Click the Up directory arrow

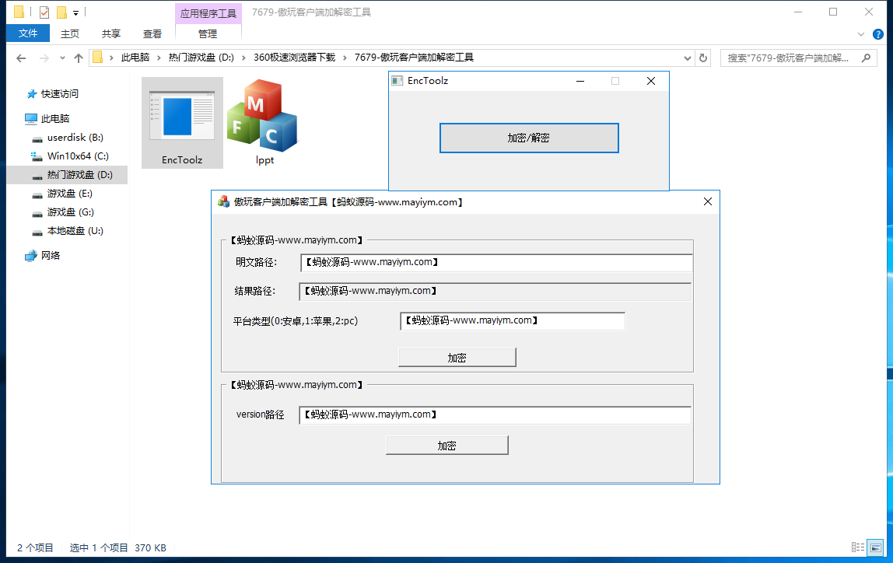point(78,58)
